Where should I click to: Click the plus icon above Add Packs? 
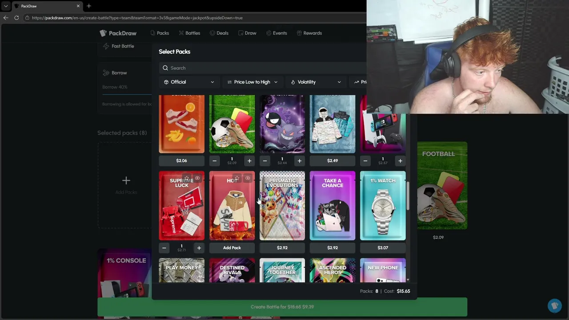[x=126, y=180]
